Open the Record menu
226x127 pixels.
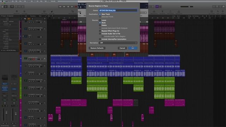[x=35, y=1]
